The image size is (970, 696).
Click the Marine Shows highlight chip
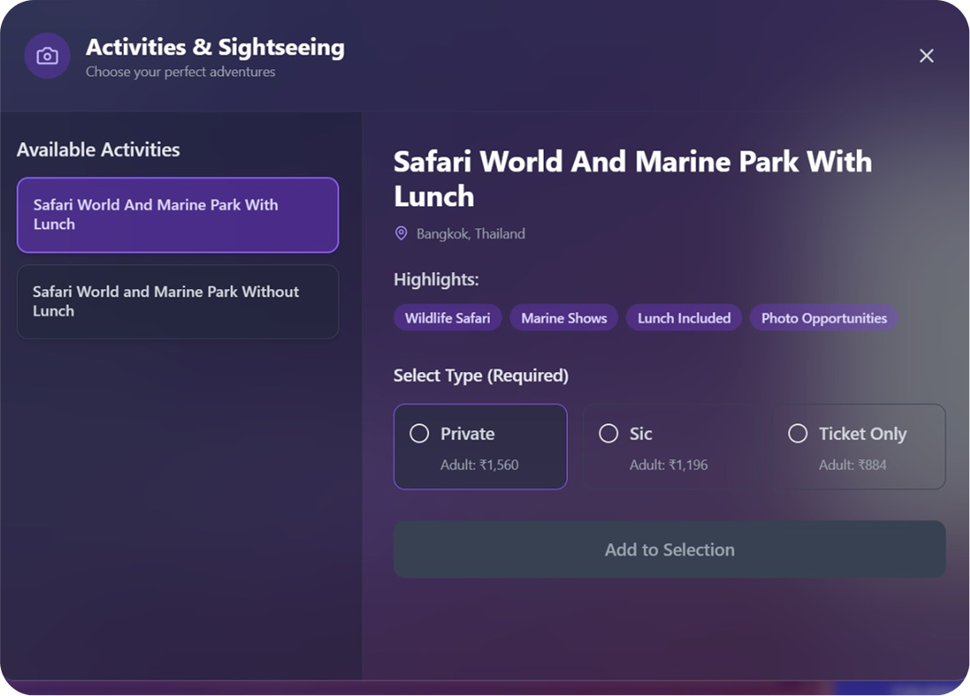point(564,318)
